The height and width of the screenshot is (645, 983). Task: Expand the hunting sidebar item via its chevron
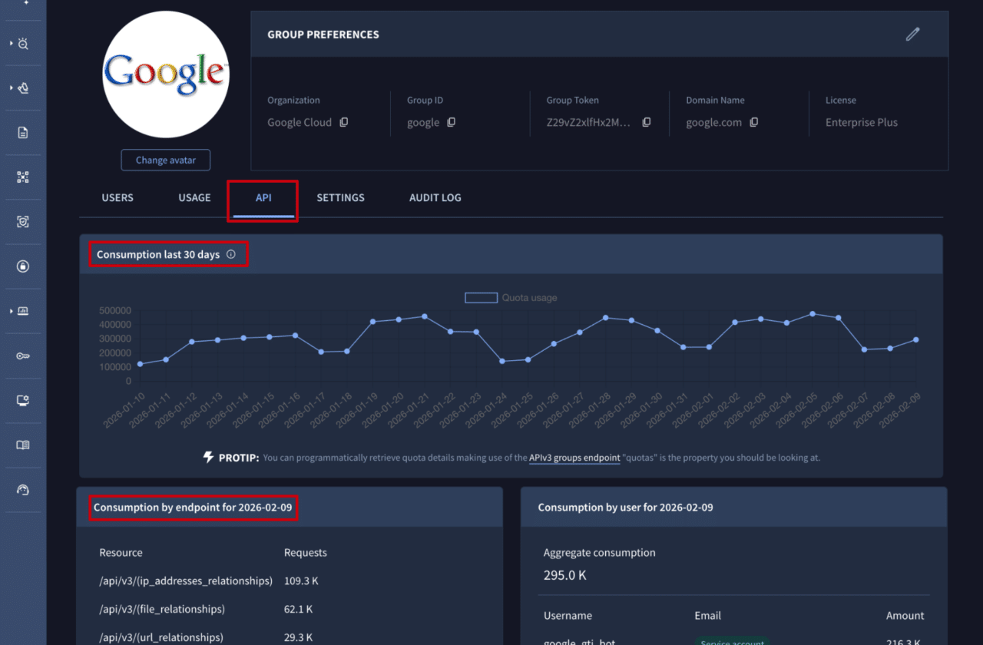(11, 88)
